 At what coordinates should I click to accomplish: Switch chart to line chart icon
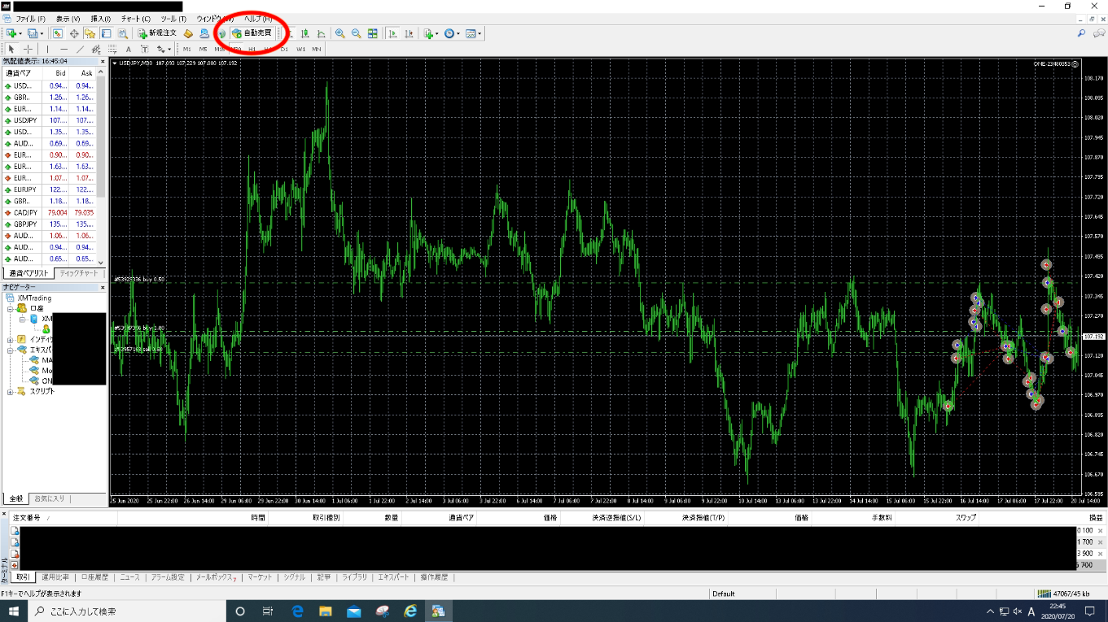[x=321, y=33]
